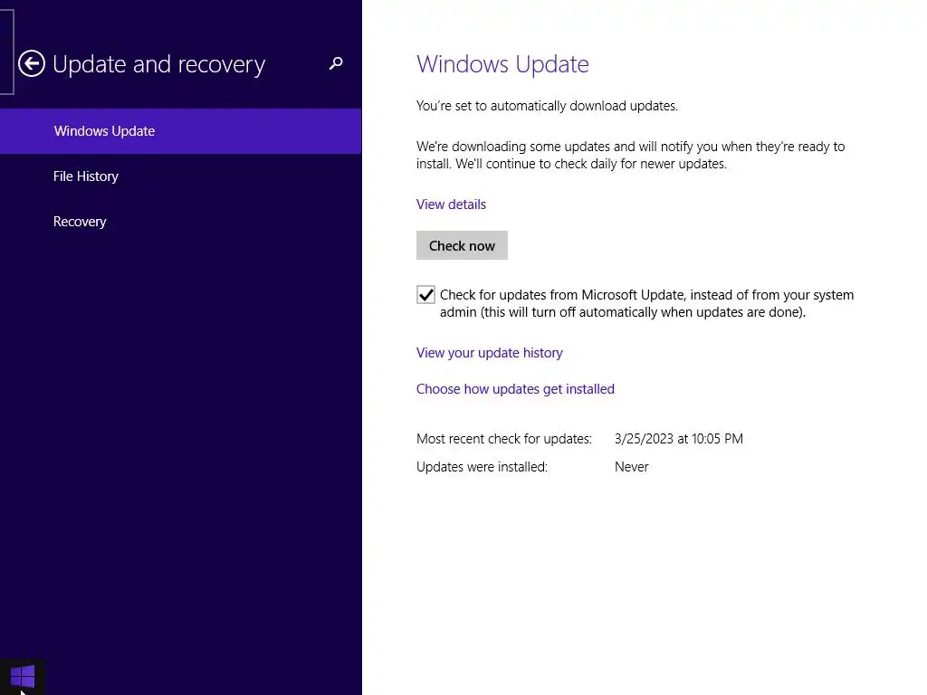Image resolution: width=927 pixels, height=695 pixels.
Task: Open the Windows Start button
Action: click(x=23, y=676)
